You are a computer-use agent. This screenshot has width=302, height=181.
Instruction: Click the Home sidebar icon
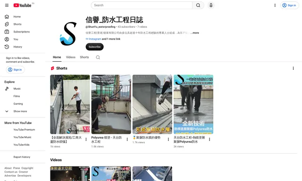click(x=7, y=16)
